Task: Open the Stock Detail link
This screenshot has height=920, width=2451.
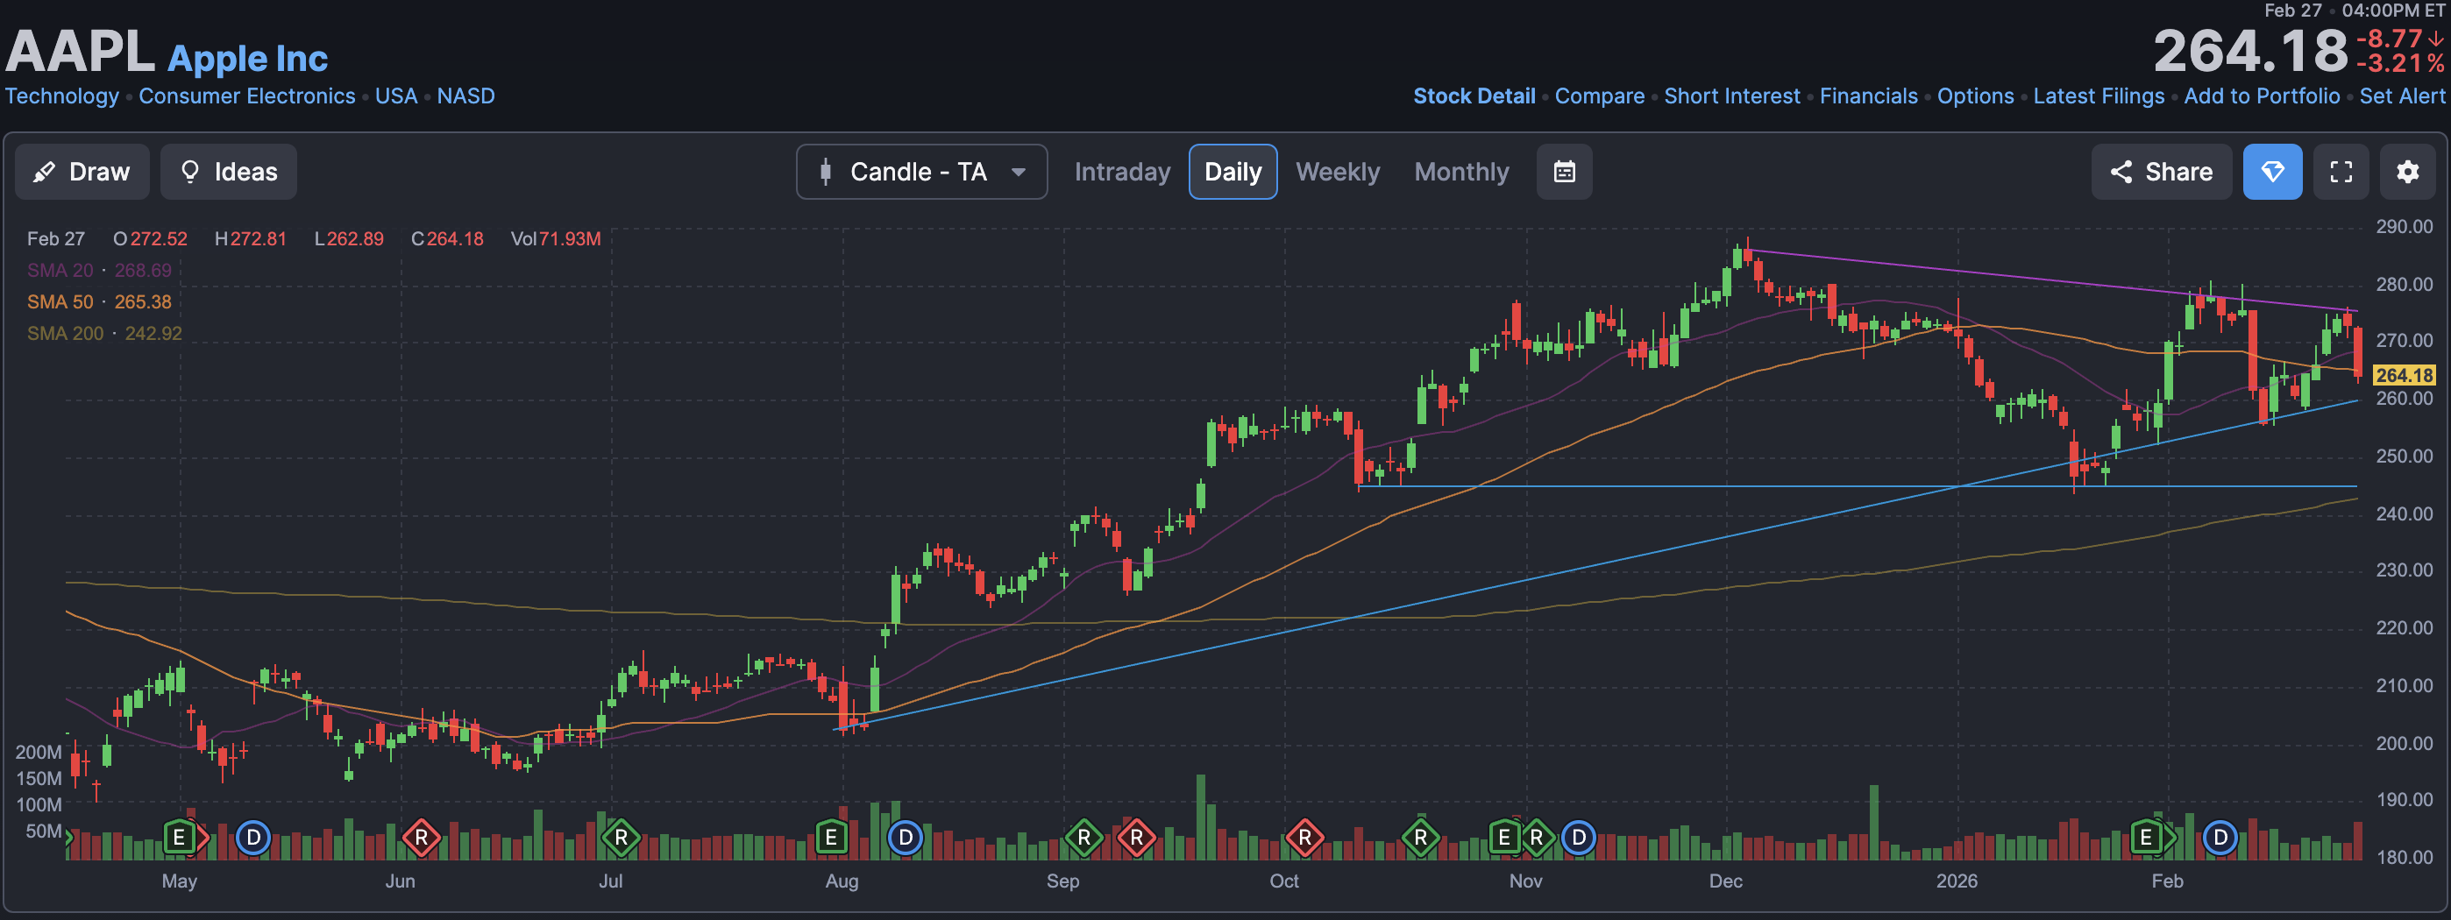Action: (1474, 96)
